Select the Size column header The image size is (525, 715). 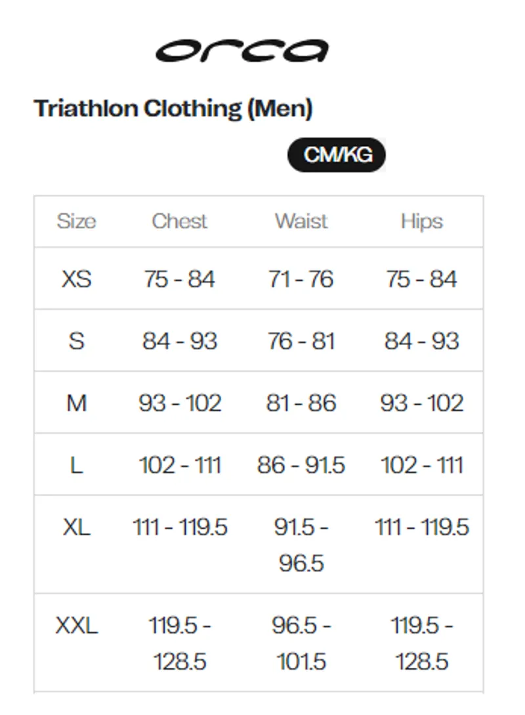point(76,222)
